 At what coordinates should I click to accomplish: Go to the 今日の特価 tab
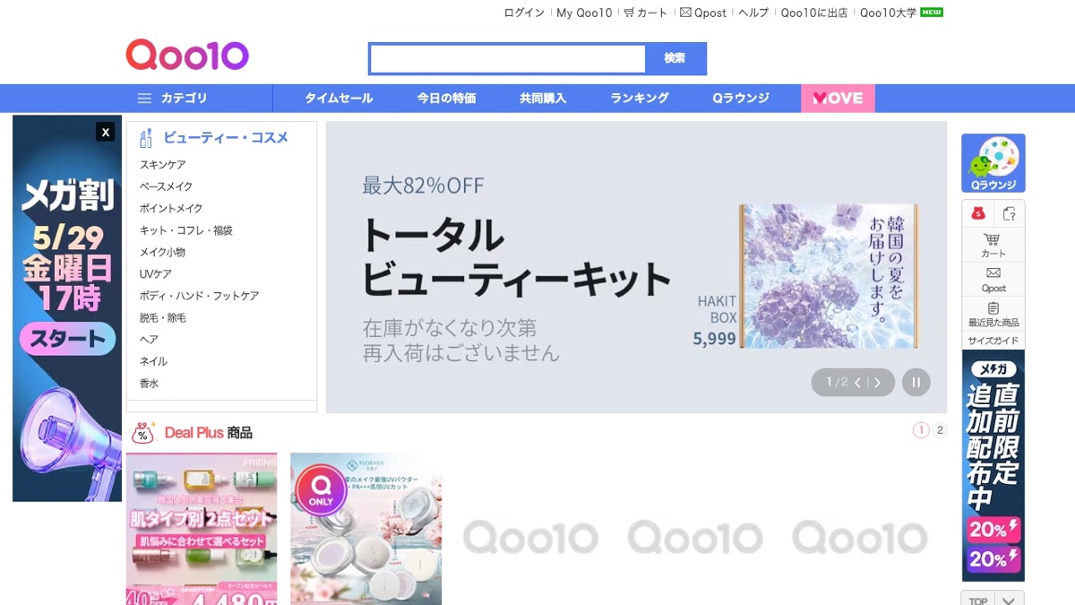(x=446, y=99)
